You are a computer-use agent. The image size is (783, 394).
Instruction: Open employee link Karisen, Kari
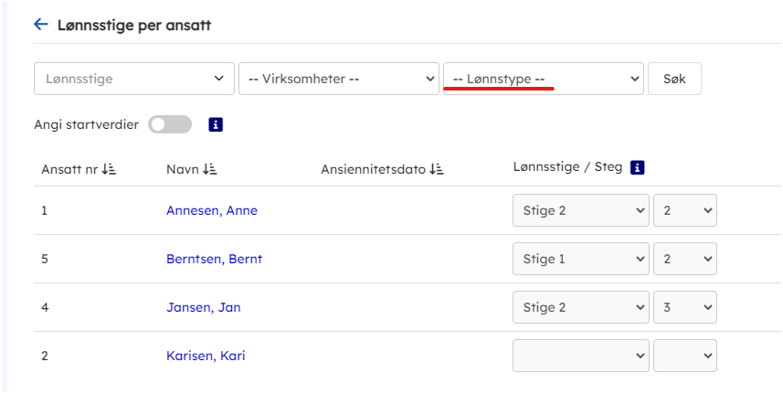206,356
